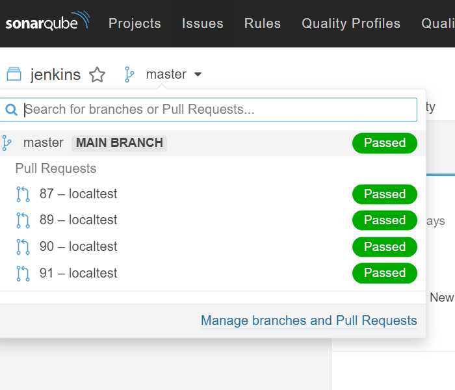Favorite the jenkins project with the star

97,75
